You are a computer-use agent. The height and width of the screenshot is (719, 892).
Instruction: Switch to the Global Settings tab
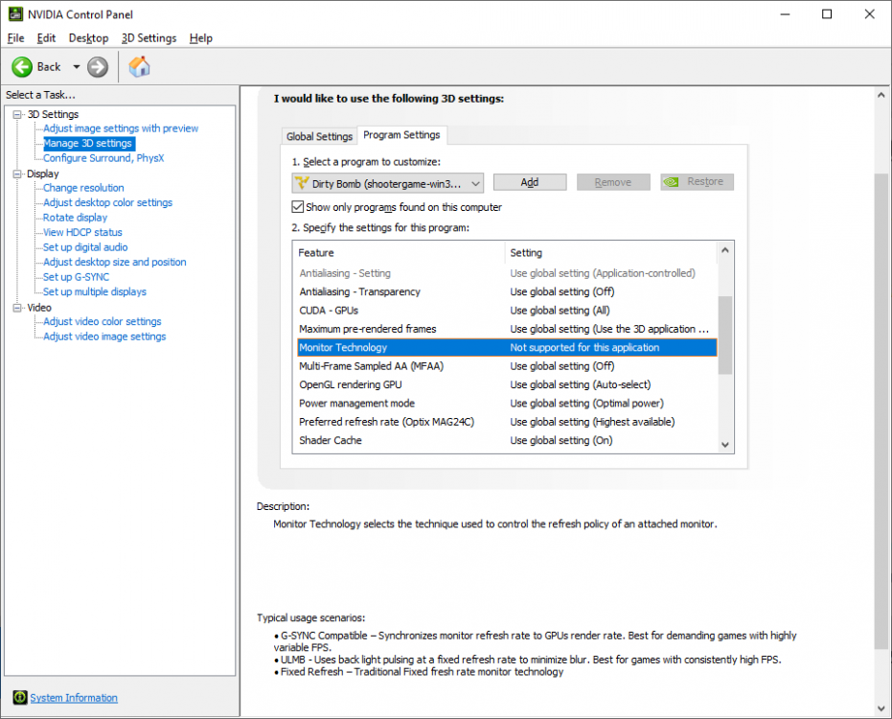pyautogui.click(x=319, y=137)
